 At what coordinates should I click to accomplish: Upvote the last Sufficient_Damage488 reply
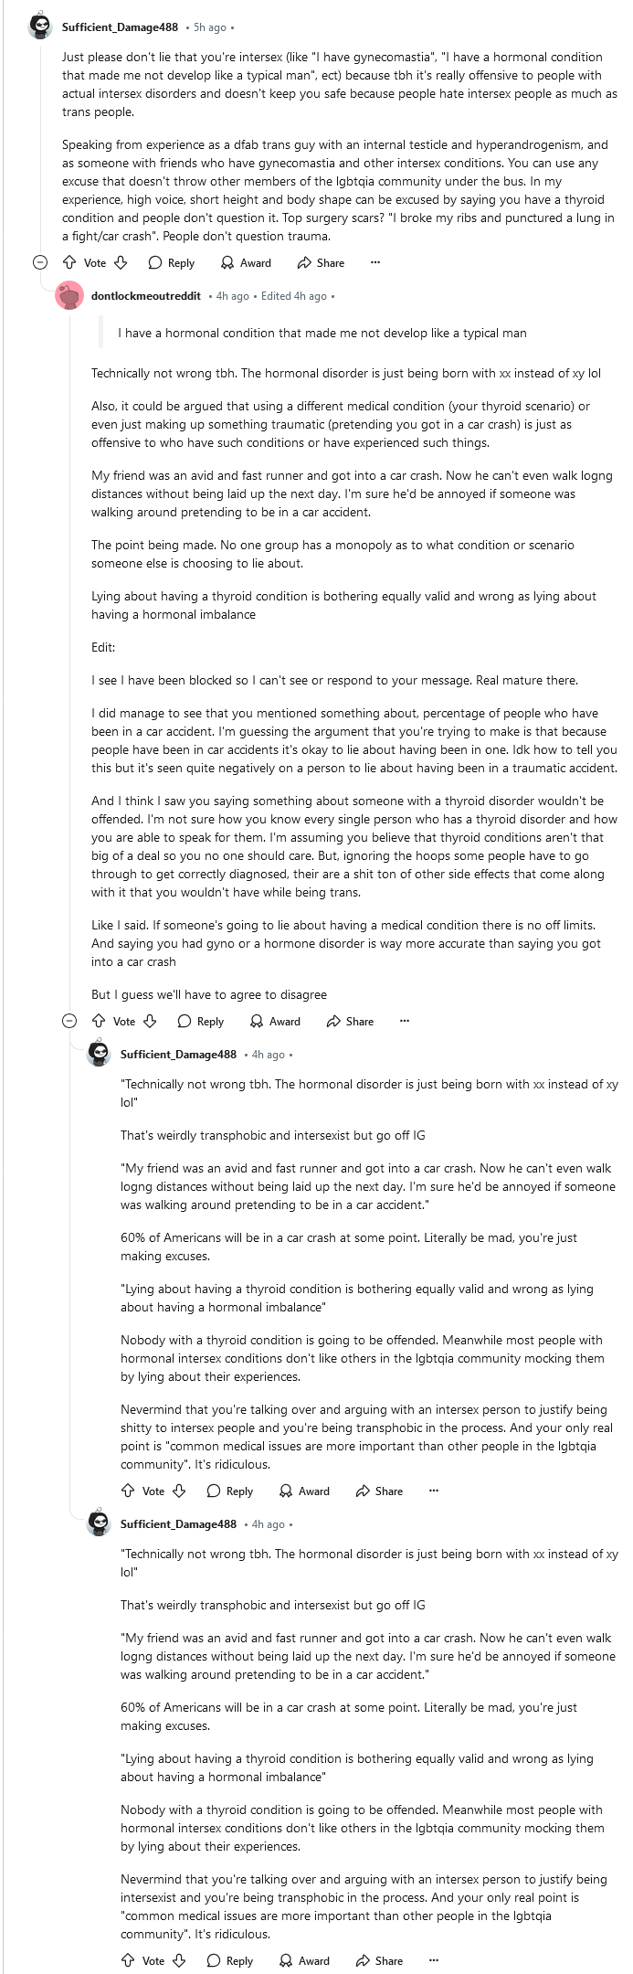[128, 1960]
